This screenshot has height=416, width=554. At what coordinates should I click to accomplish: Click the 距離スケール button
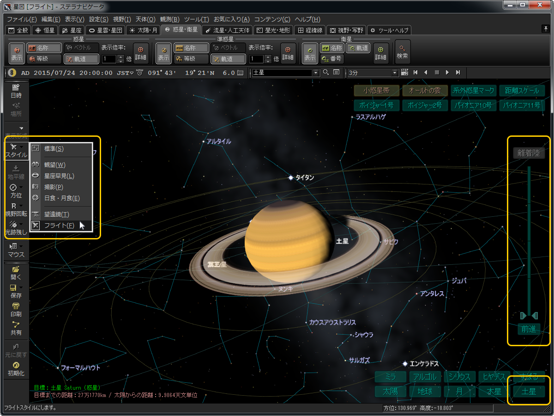coord(522,91)
